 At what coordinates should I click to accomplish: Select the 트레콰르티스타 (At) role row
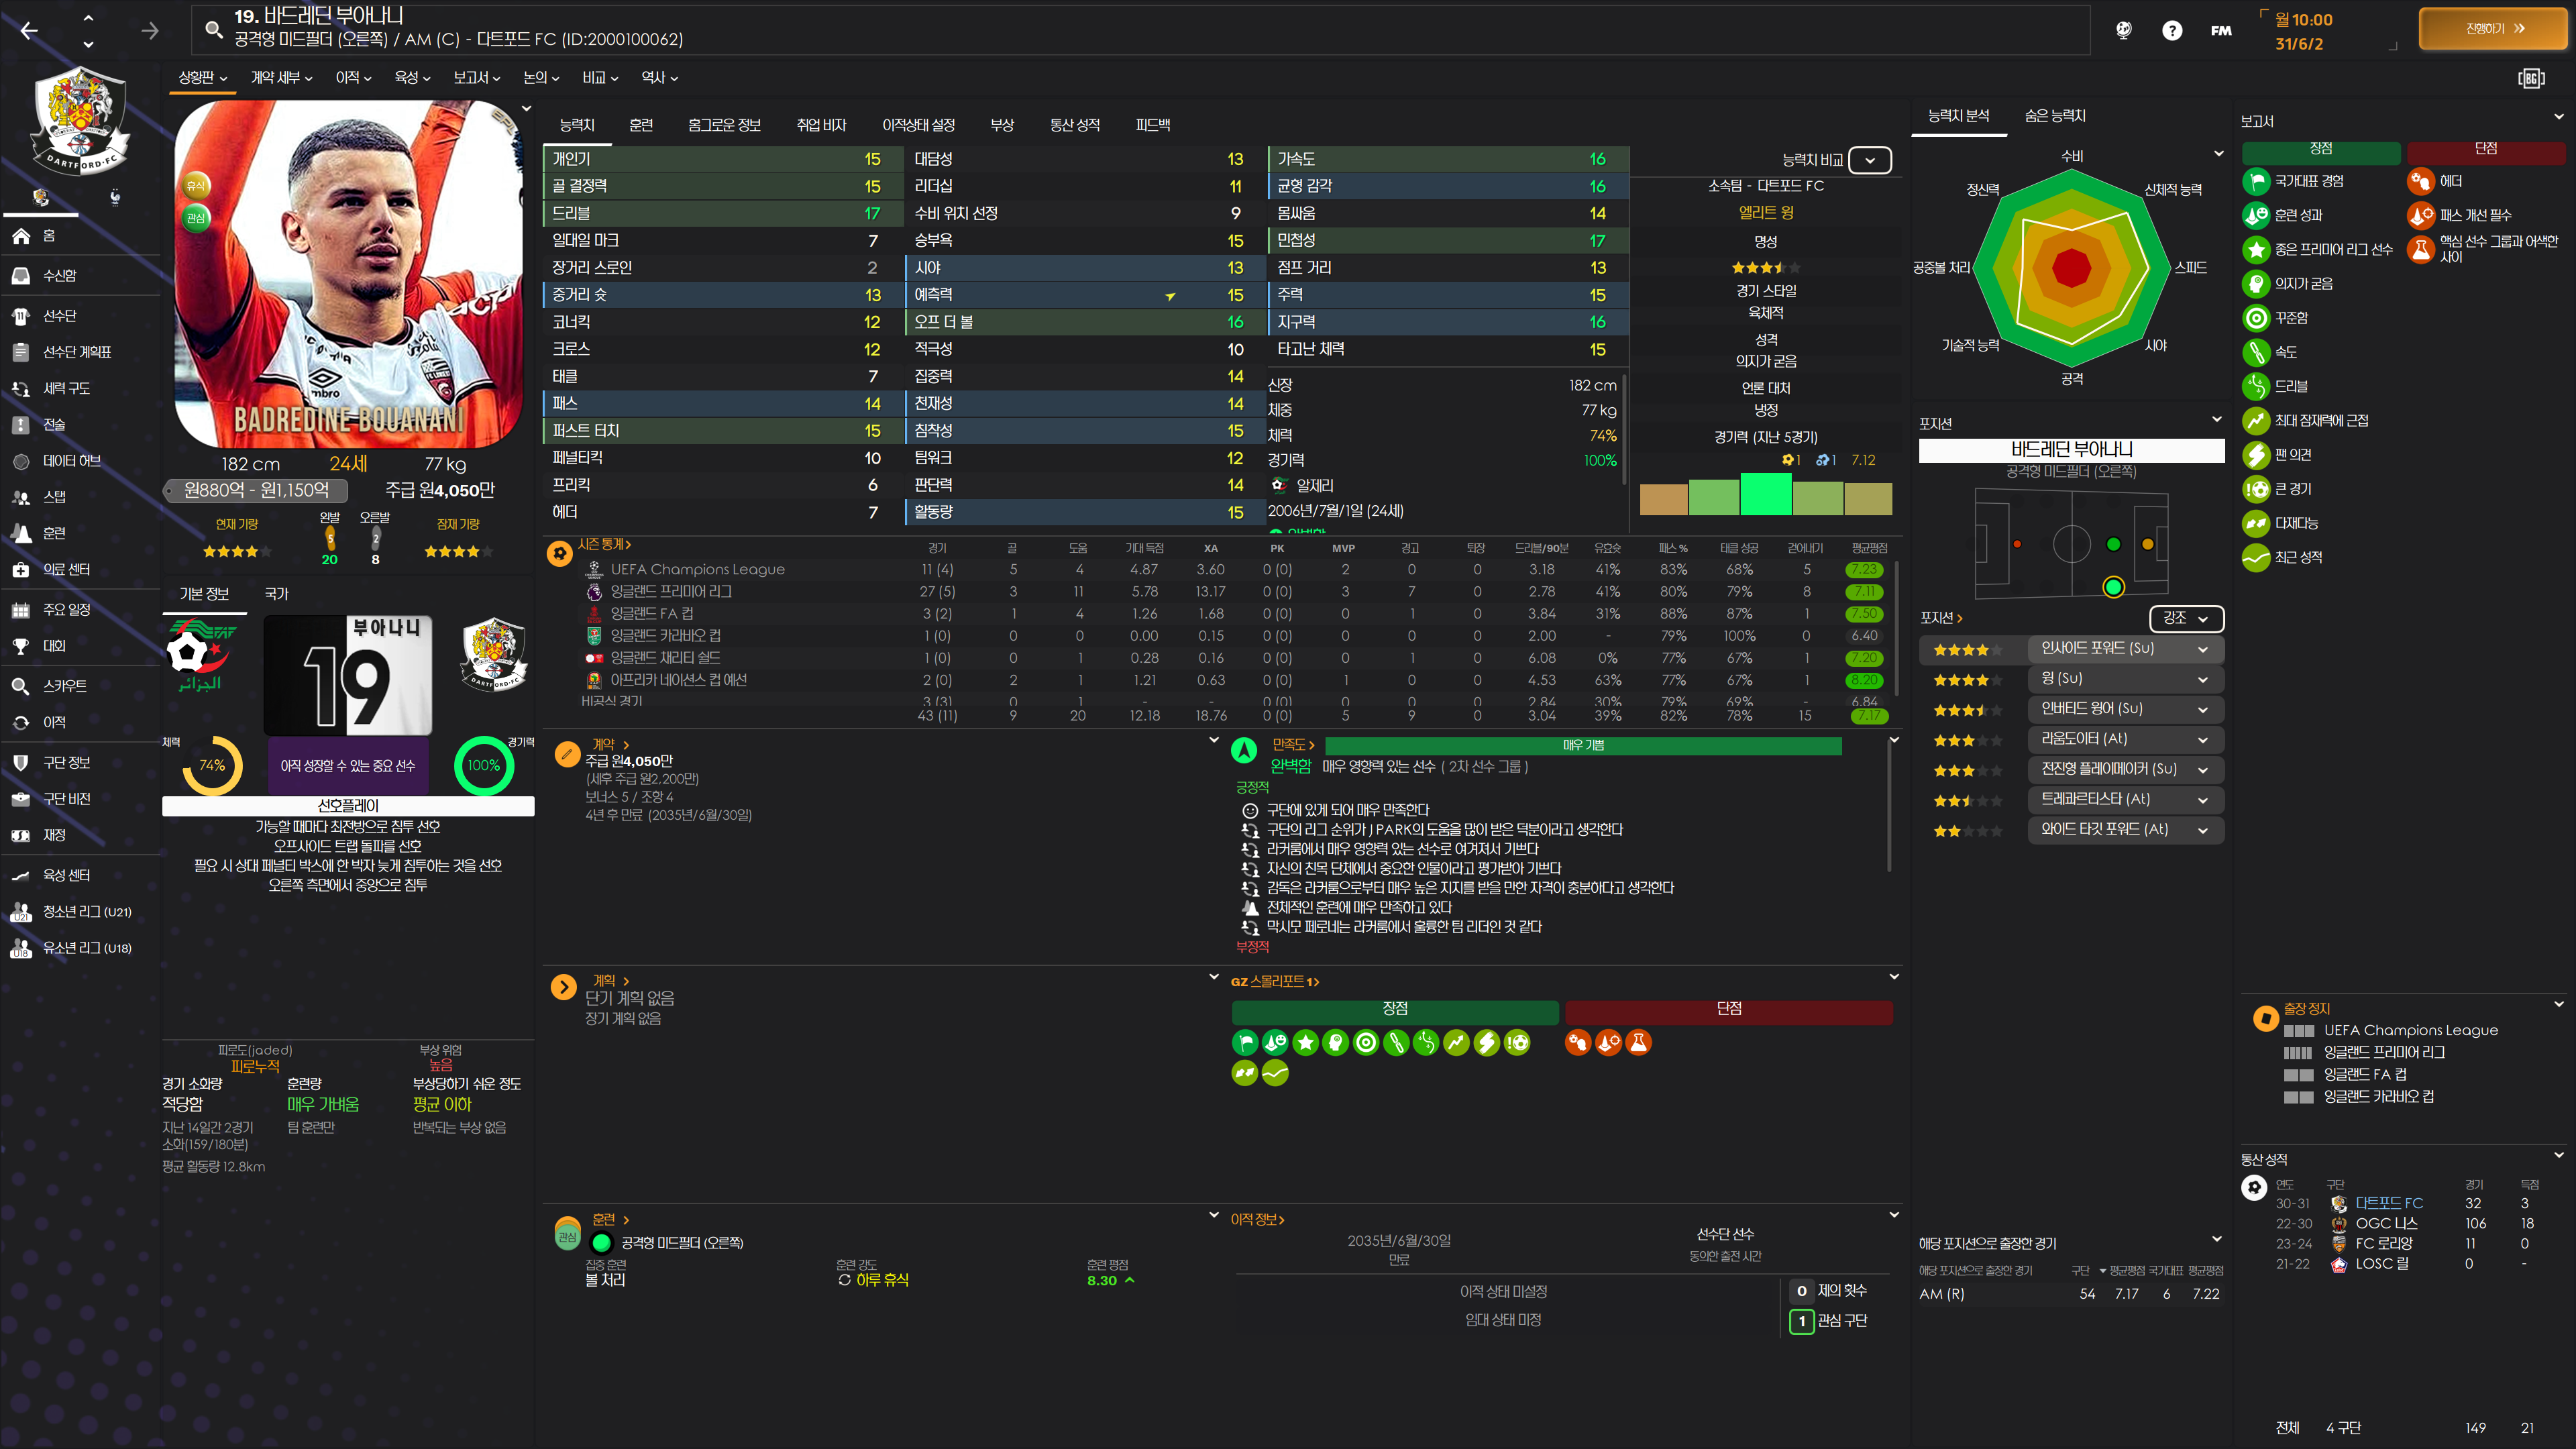[2071, 799]
